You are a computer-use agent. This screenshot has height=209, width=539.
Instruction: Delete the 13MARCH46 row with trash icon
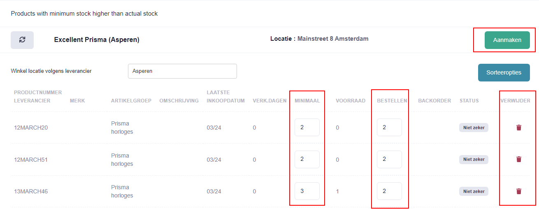coord(518,191)
